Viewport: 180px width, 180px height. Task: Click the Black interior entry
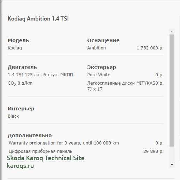coord(13,116)
